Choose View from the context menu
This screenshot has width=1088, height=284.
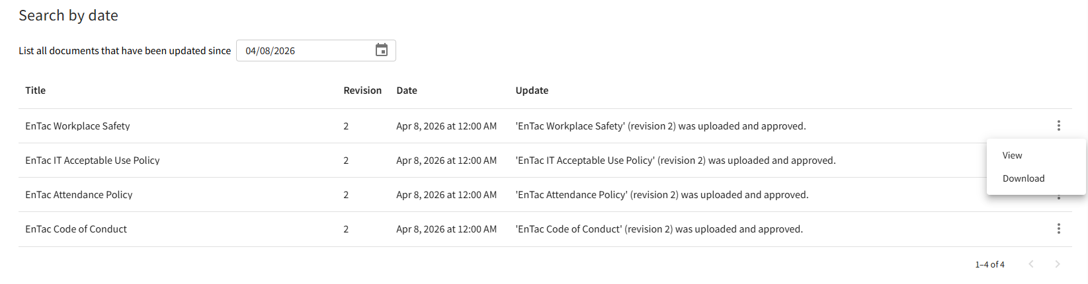click(x=1012, y=155)
